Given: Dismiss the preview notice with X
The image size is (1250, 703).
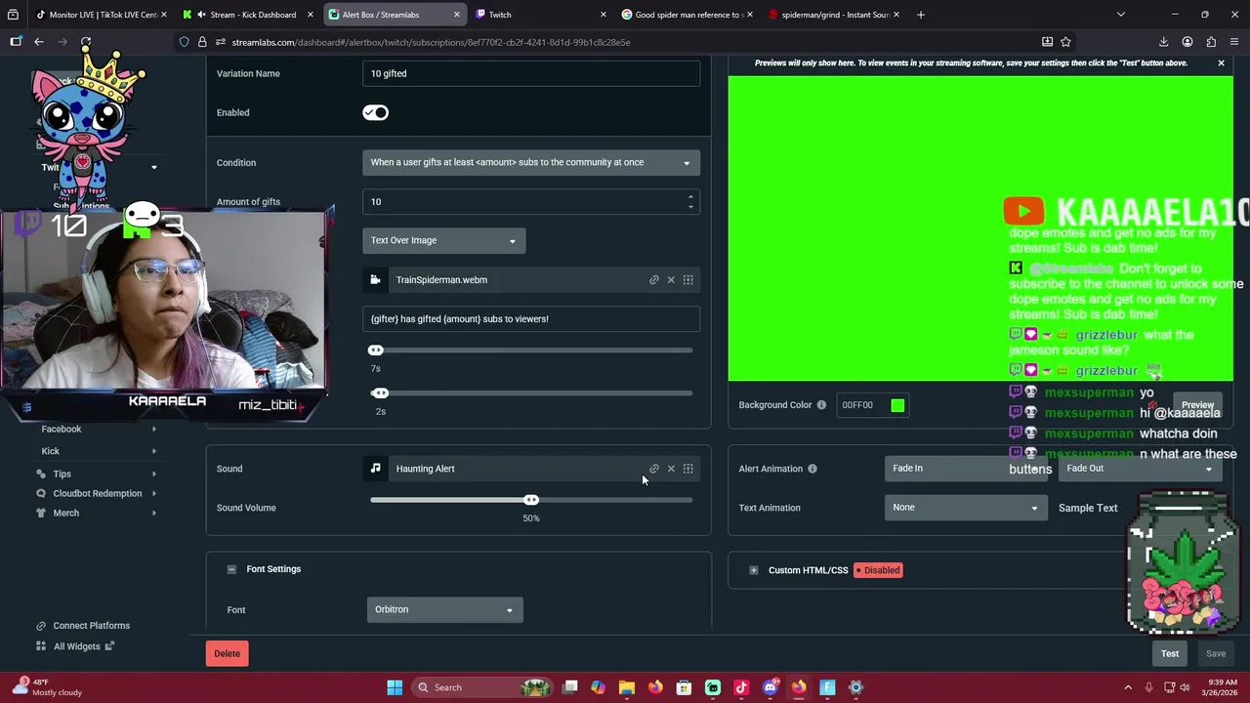Looking at the screenshot, I should [1221, 62].
